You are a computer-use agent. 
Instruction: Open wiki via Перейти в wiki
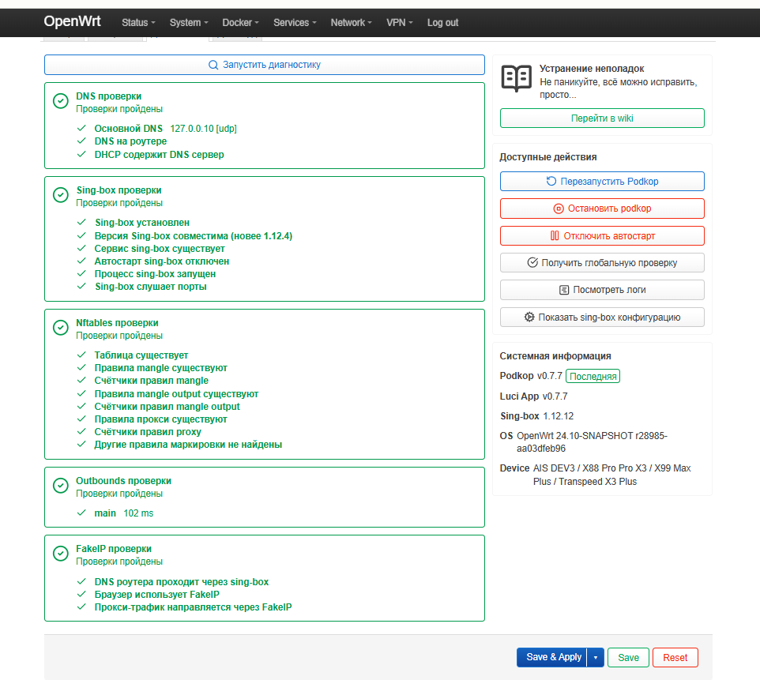(x=602, y=118)
